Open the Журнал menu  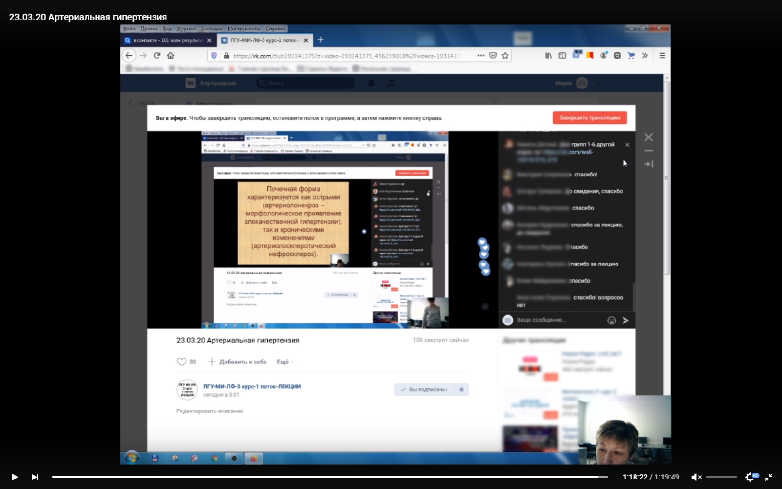(x=186, y=29)
